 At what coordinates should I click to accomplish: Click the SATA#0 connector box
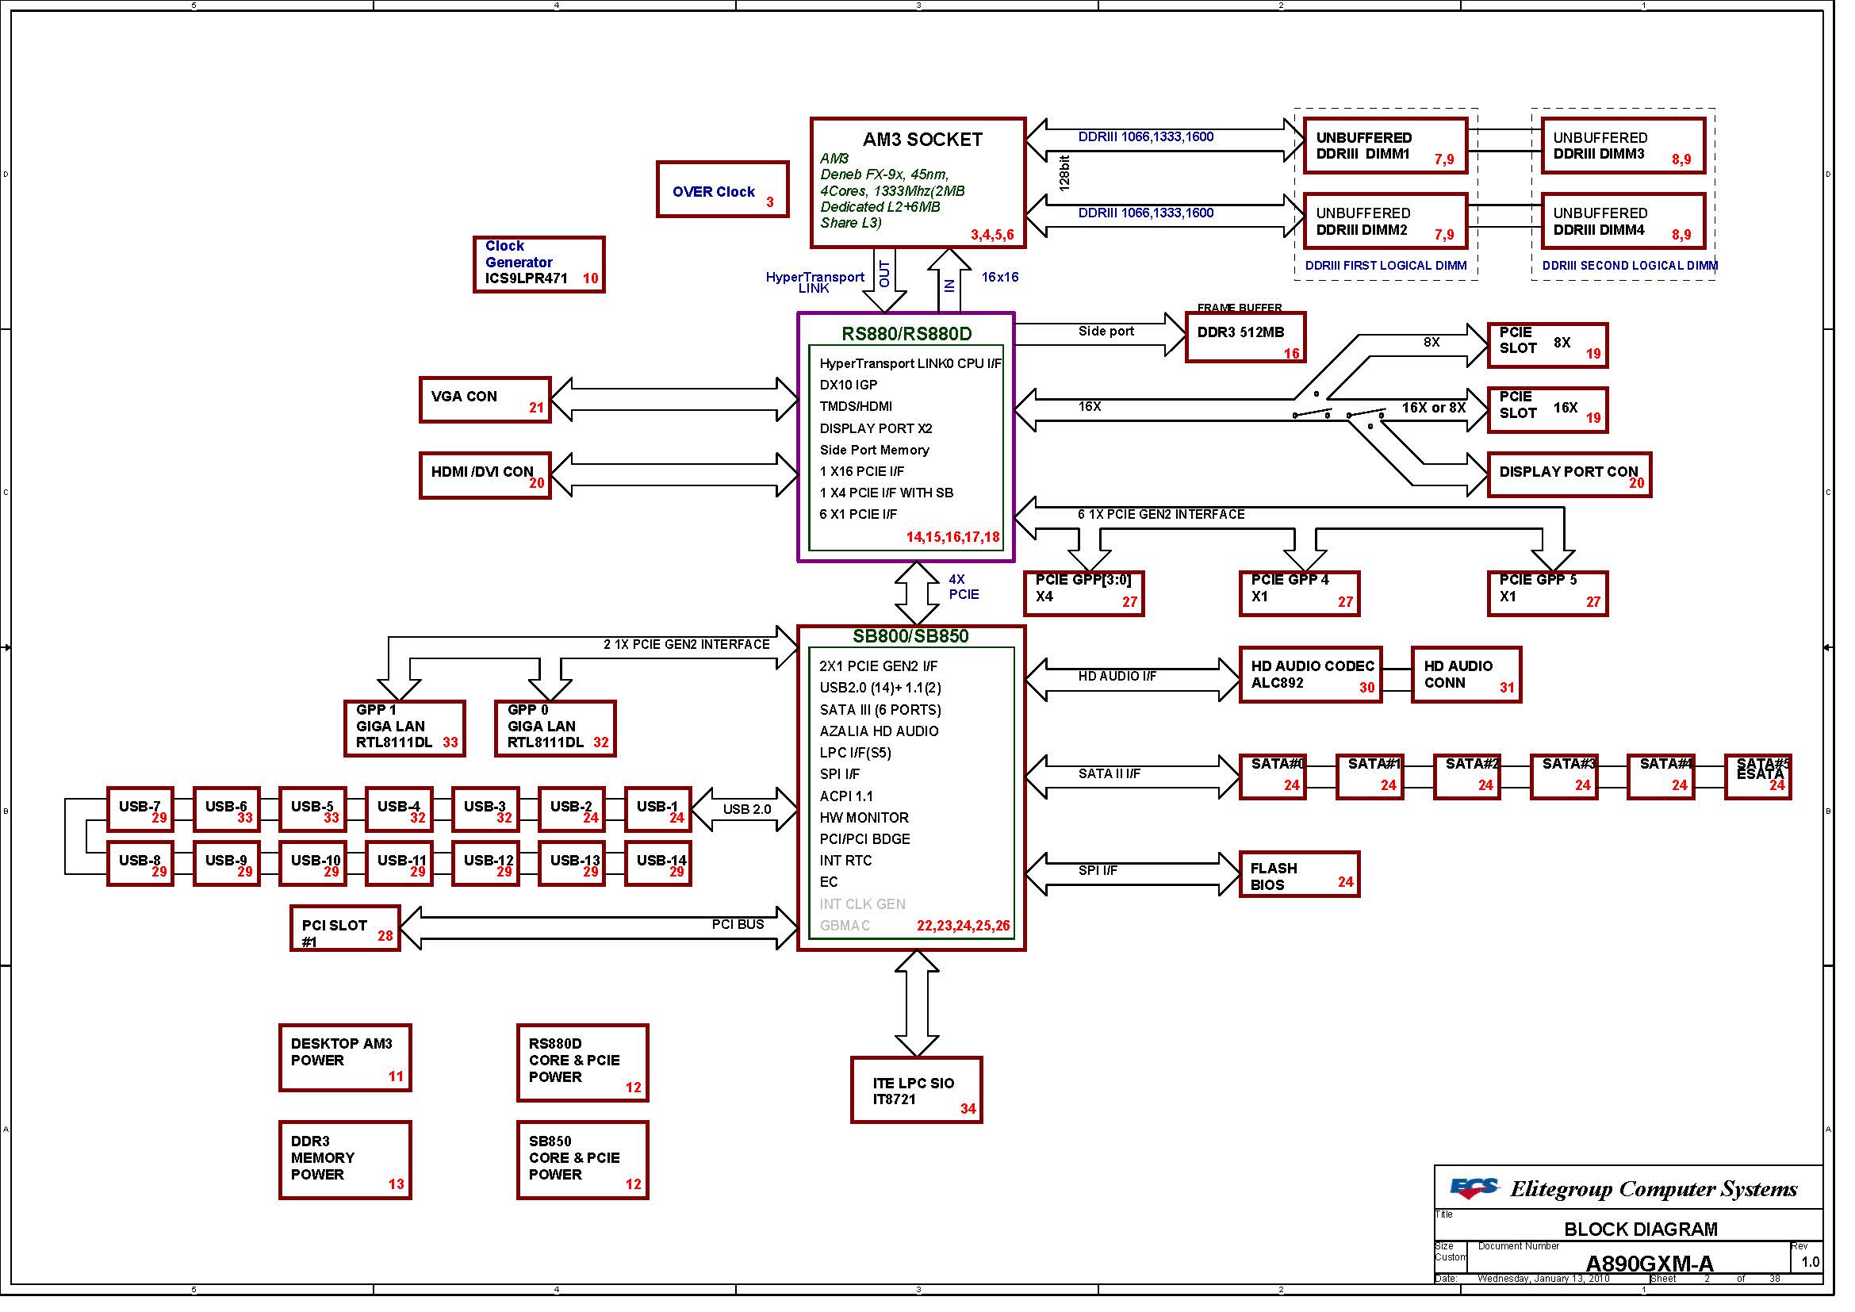pyautogui.click(x=1272, y=777)
